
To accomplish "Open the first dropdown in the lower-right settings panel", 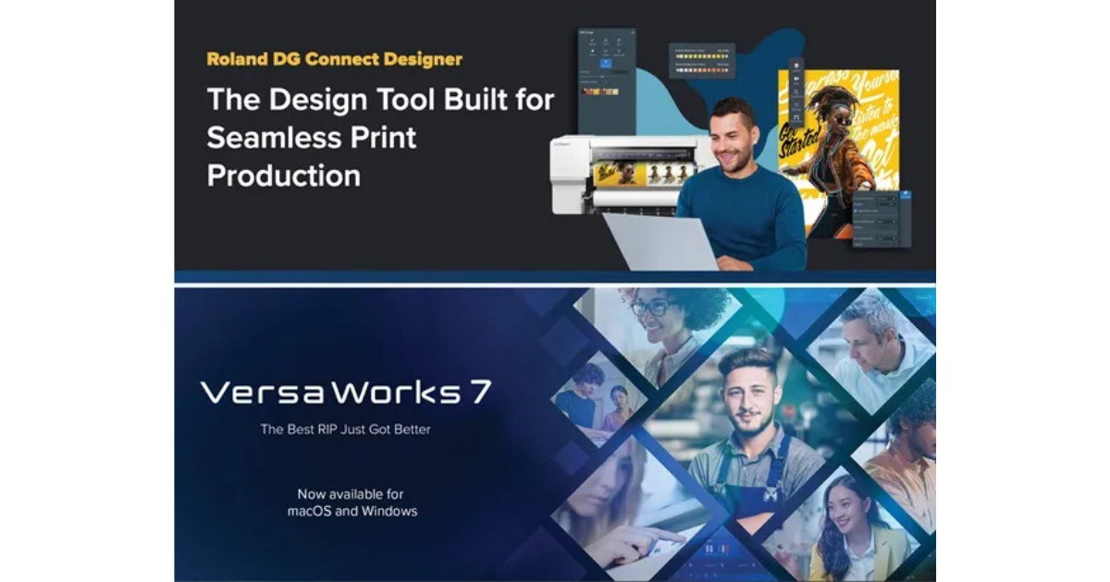I will pos(887,199).
